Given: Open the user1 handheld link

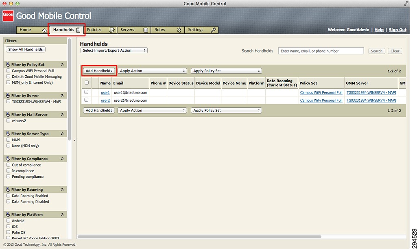Looking at the screenshot, I should click(x=105, y=93).
